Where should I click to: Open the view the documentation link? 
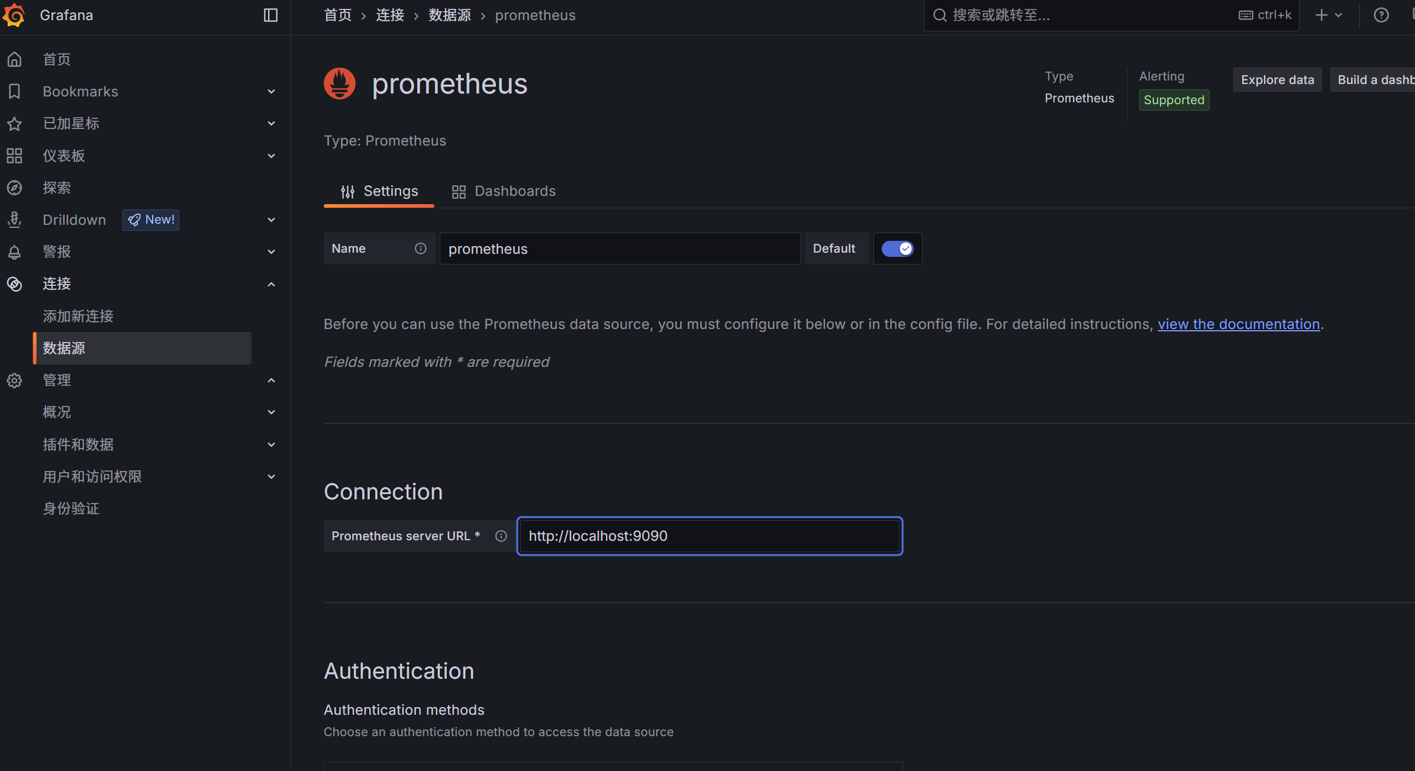point(1239,324)
